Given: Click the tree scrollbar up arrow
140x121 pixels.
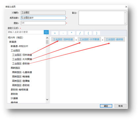Looking at the screenshot, I should [x=47, y=38].
